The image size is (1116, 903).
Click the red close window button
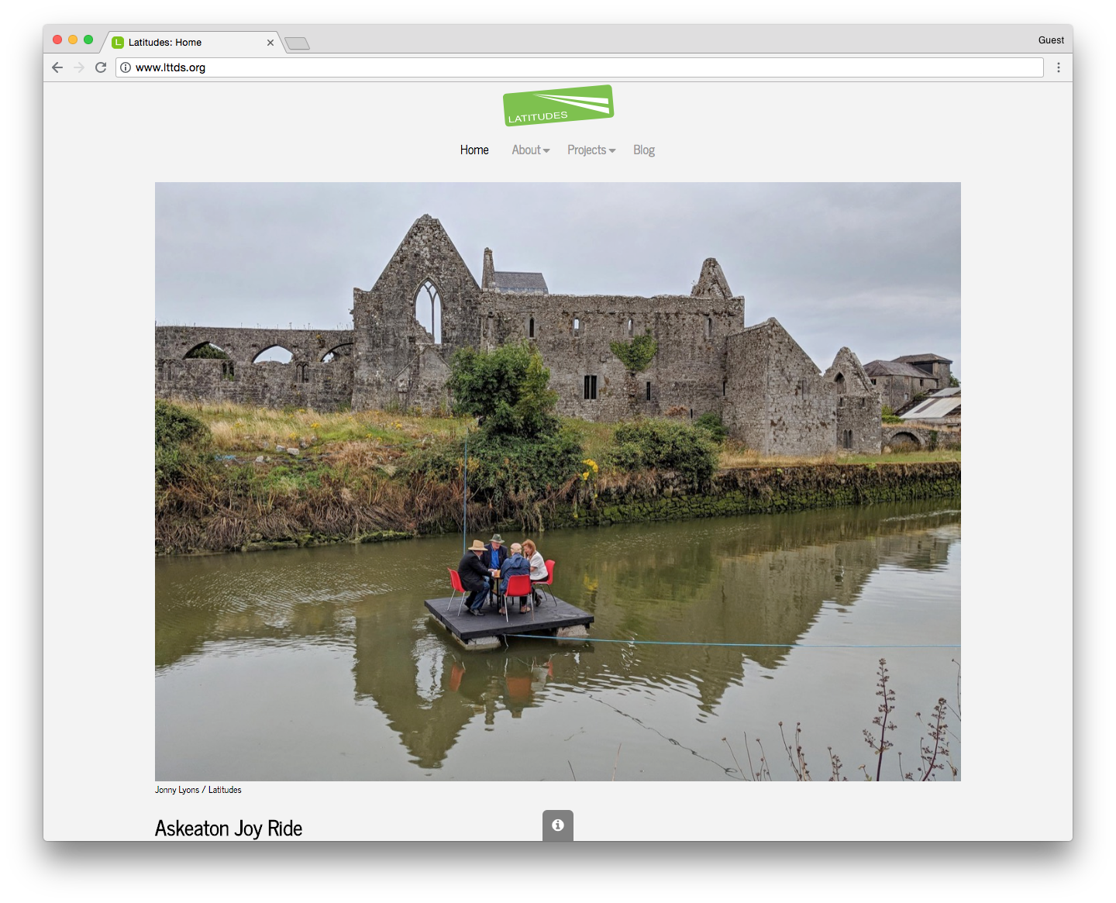click(57, 40)
